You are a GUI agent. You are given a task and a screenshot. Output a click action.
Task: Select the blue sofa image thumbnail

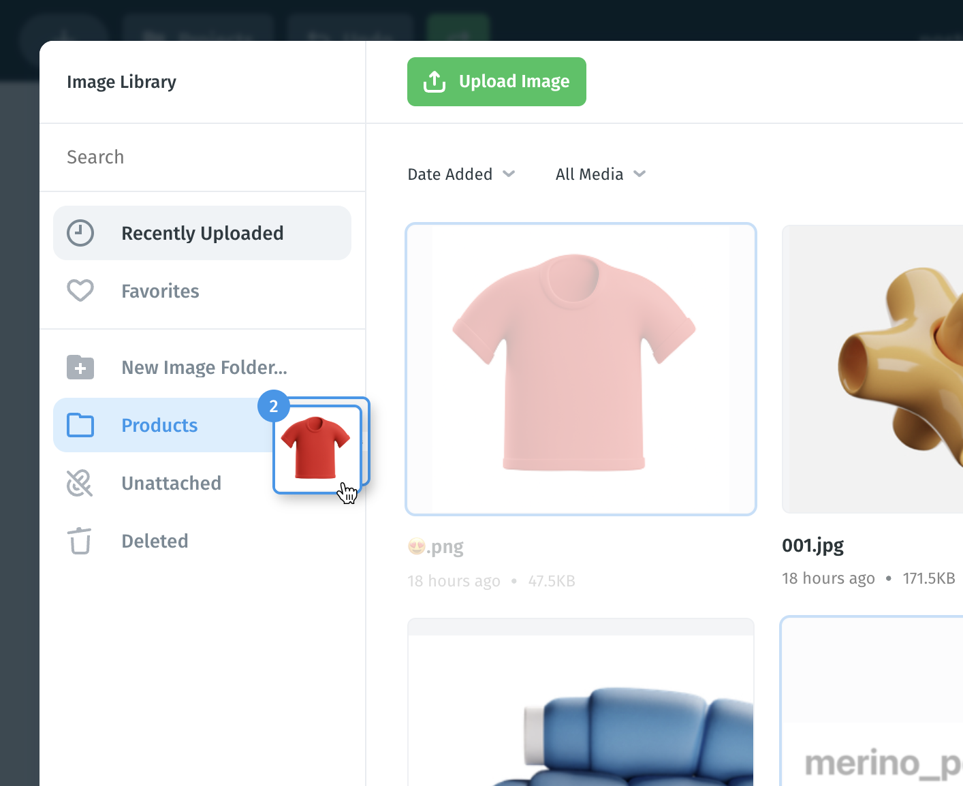581,702
